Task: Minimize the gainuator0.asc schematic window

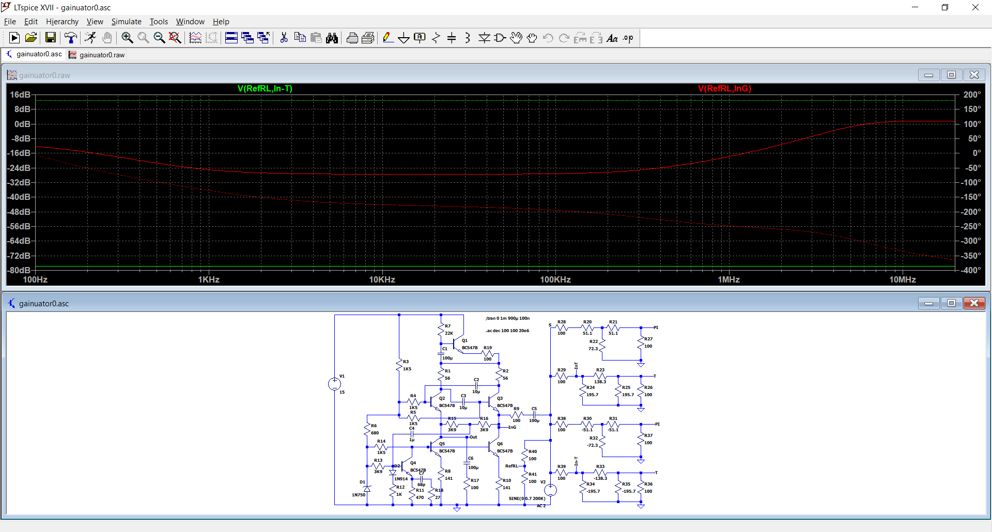Action: [x=928, y=303]
